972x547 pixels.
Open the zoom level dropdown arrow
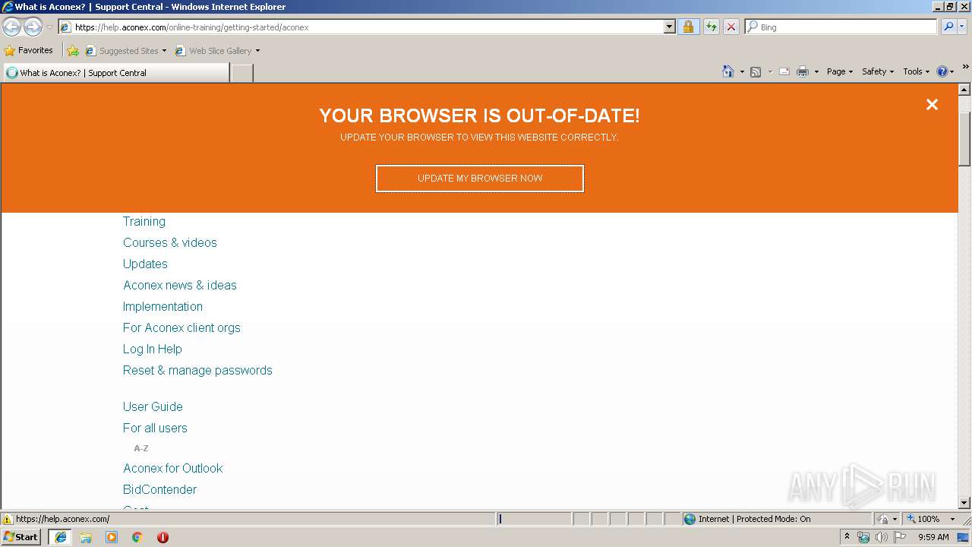[x=952, y=520]
